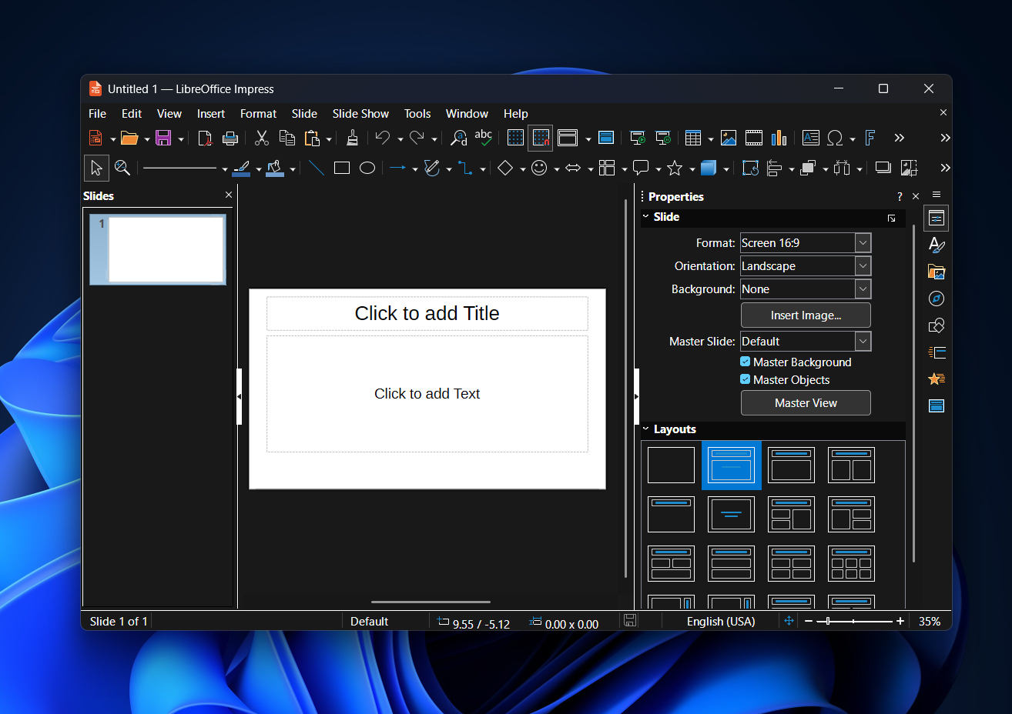Export directly as PDF icon
The image size is (1012, 714).
205,138
